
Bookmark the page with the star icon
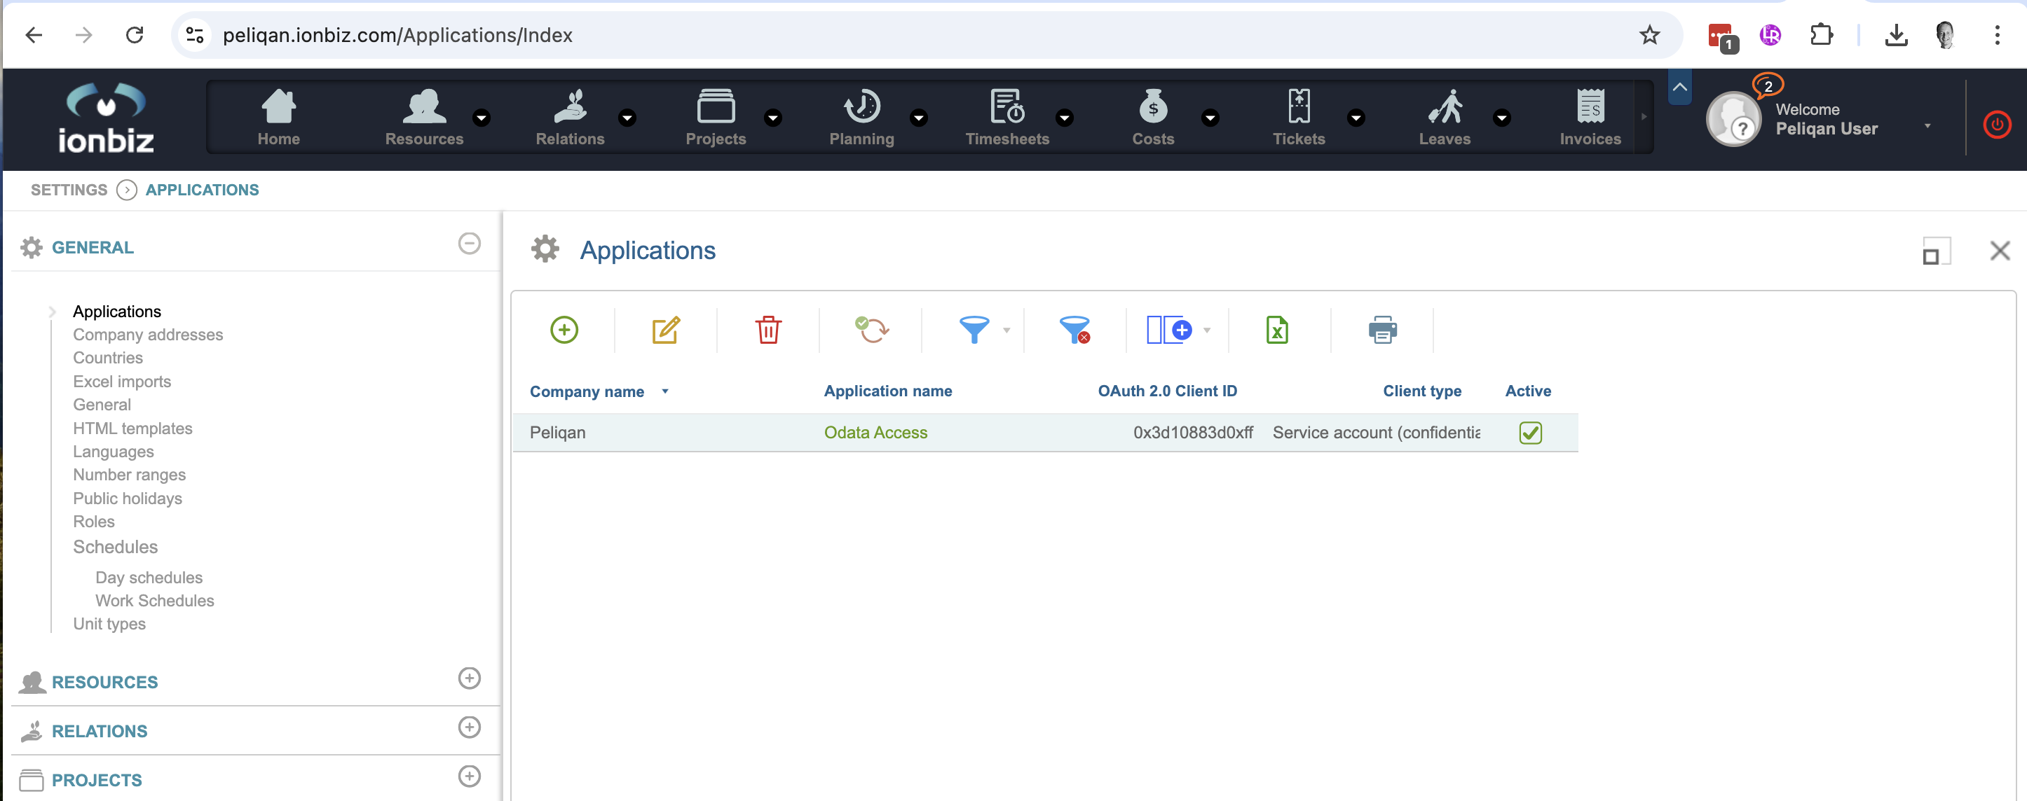[1649, 34]
